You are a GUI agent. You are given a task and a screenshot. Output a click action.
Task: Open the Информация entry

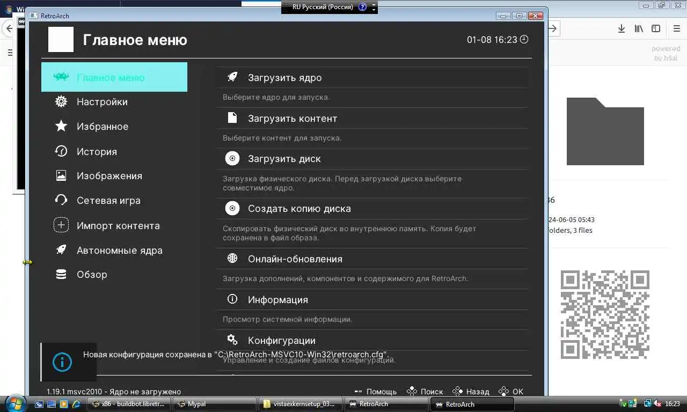[372, 300]
